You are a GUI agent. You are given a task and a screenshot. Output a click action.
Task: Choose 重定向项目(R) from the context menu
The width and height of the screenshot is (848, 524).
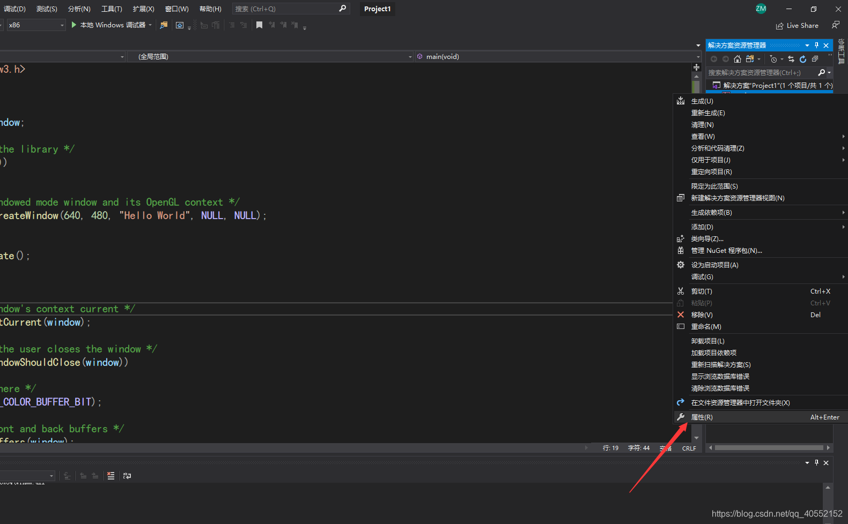click(x=760, y=172)
